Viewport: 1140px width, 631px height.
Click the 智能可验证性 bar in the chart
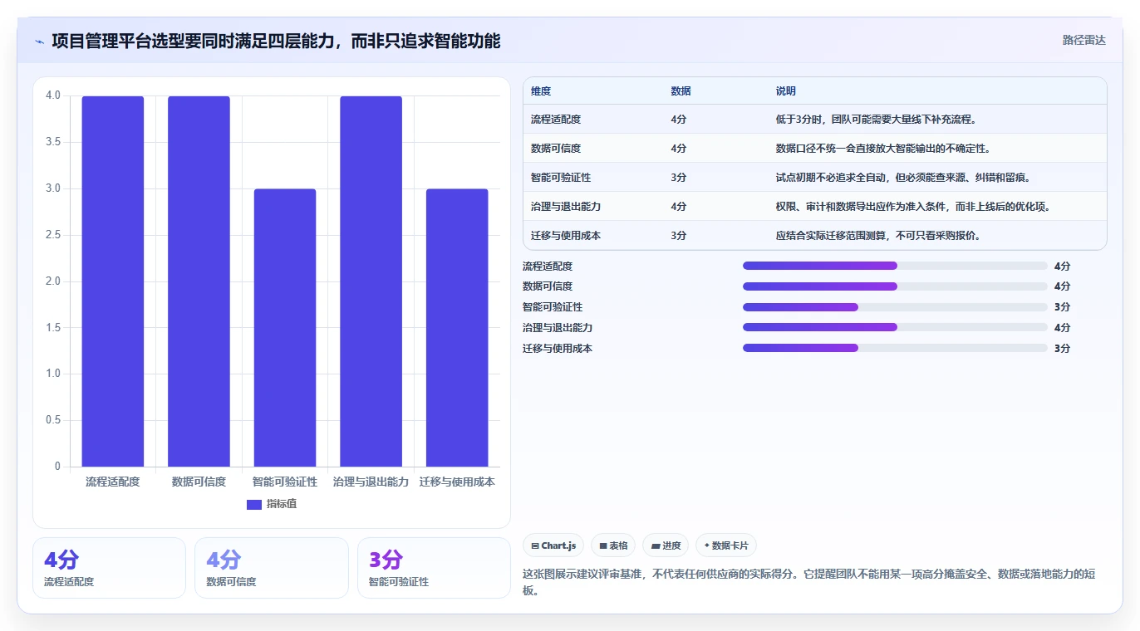pos(285,328)
